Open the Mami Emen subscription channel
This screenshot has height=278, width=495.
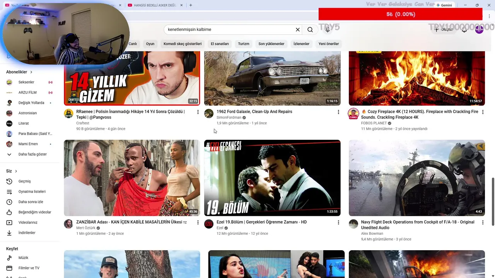click(x=30, y=144)
